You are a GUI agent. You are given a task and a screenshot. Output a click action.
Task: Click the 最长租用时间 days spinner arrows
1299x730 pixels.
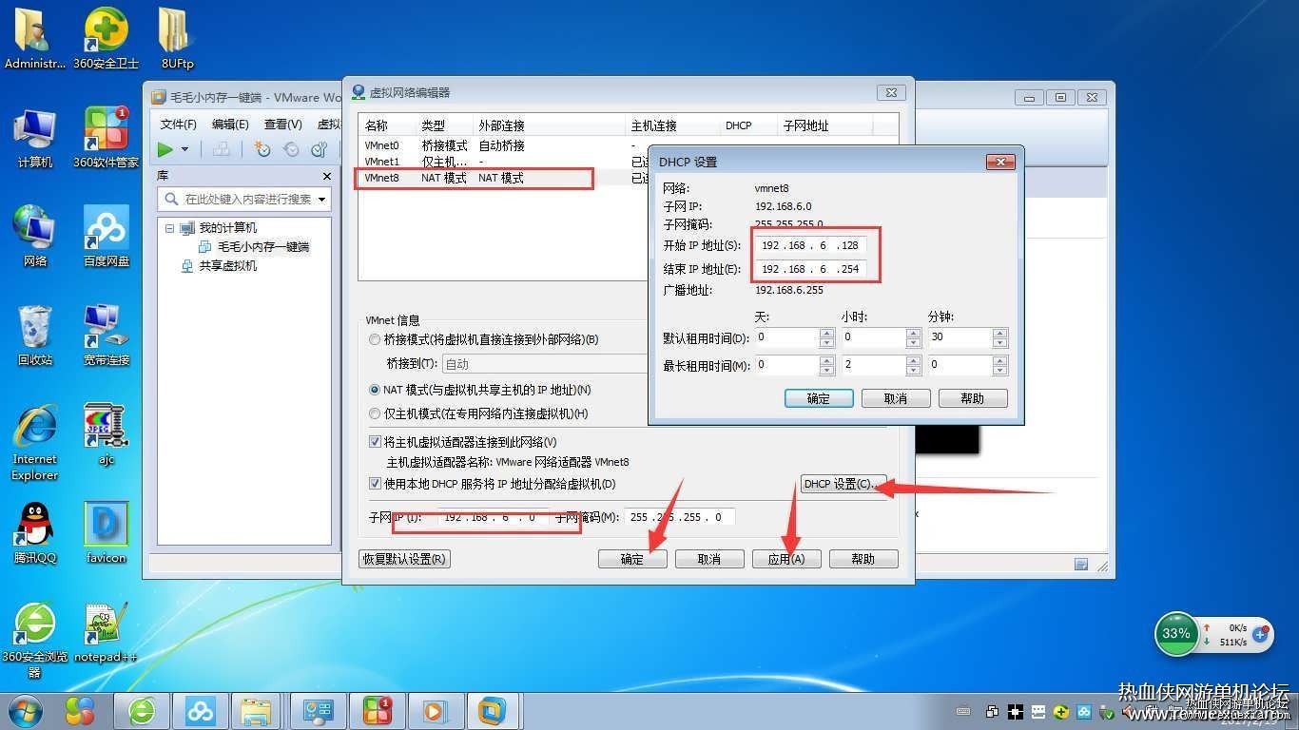[x=827, y=365]
